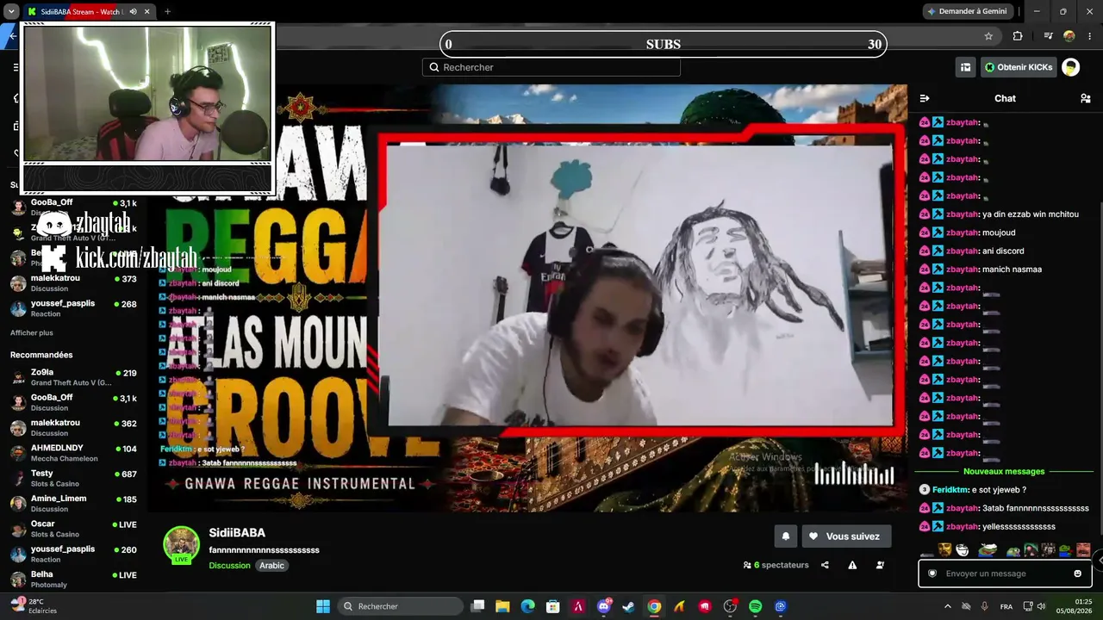
Task: Open the Chrome tab search dropdown
Action: point(11,12)
